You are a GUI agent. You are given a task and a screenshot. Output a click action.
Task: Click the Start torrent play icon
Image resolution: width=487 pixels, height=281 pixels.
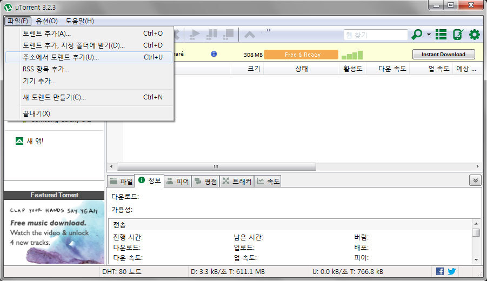[195, 35]
